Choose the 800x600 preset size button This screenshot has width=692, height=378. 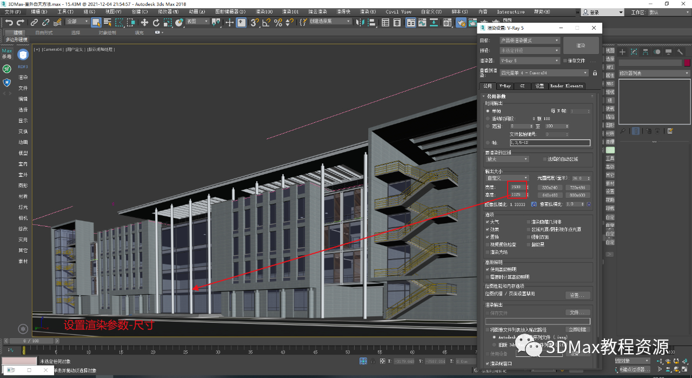[579, 195]
